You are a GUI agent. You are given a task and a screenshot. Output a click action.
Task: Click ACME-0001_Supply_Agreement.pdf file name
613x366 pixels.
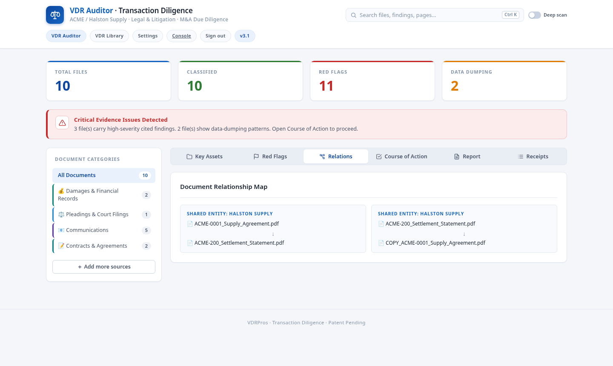[x=237, y=224]
